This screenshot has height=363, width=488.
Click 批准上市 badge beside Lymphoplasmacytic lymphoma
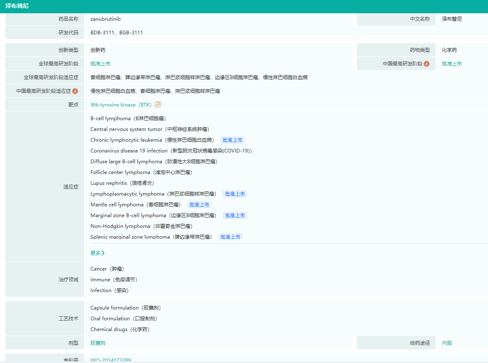(235, 194)
